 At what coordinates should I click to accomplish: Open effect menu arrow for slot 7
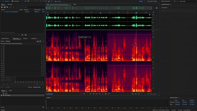42,58
